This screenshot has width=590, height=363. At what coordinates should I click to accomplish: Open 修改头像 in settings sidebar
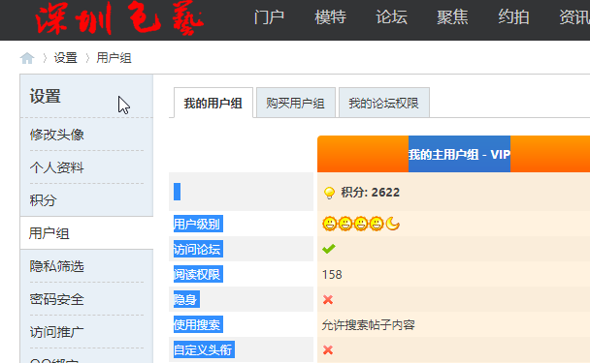57,135
